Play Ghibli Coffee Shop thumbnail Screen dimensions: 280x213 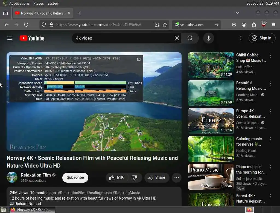point(211,65)
